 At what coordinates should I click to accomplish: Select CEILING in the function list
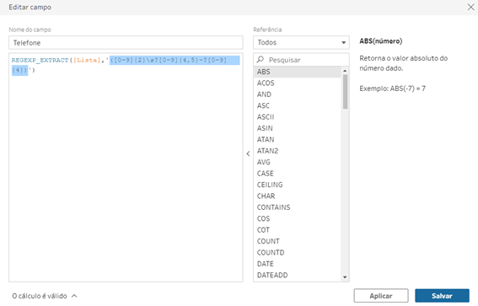pyautogui.click(x=298, y=185)
